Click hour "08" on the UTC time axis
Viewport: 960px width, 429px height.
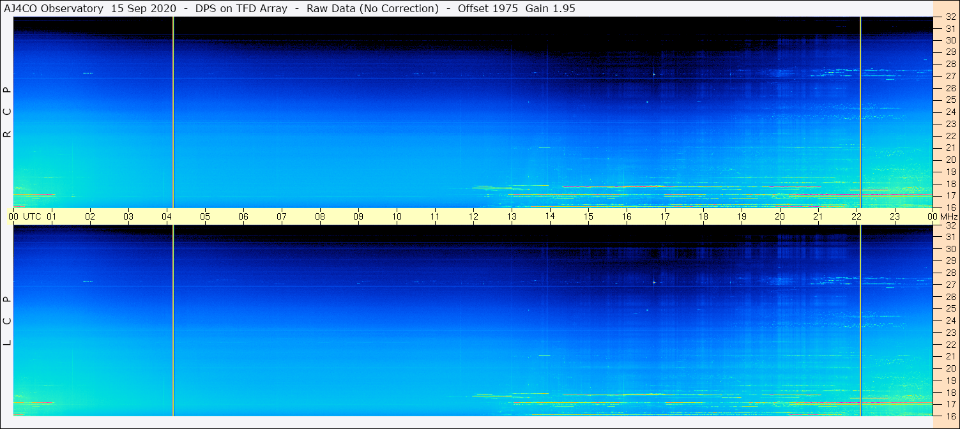(x=320, y=216)
